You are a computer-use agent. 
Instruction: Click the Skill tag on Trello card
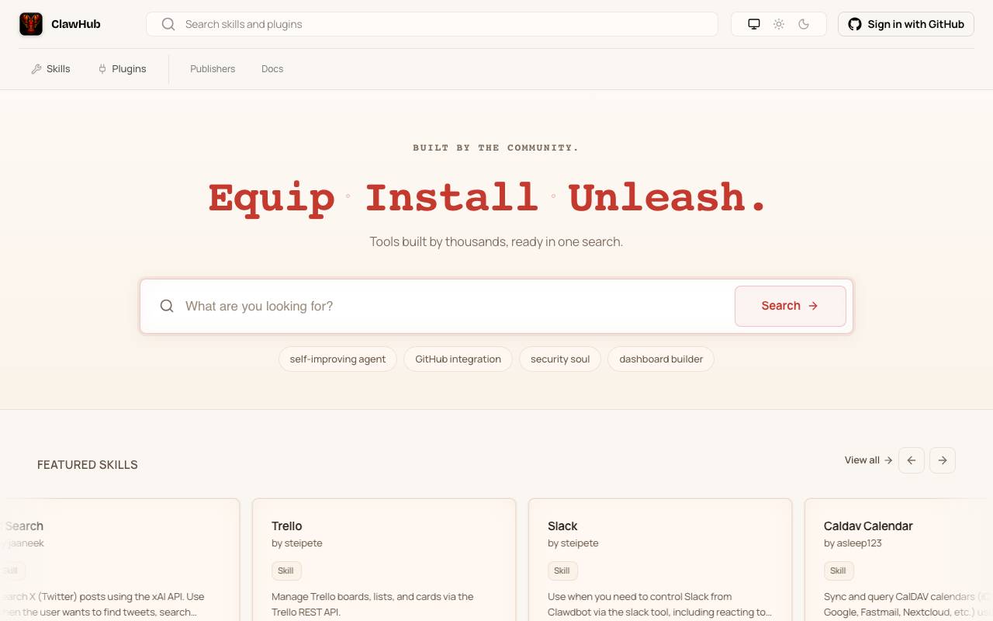click(x=285, y=571)
